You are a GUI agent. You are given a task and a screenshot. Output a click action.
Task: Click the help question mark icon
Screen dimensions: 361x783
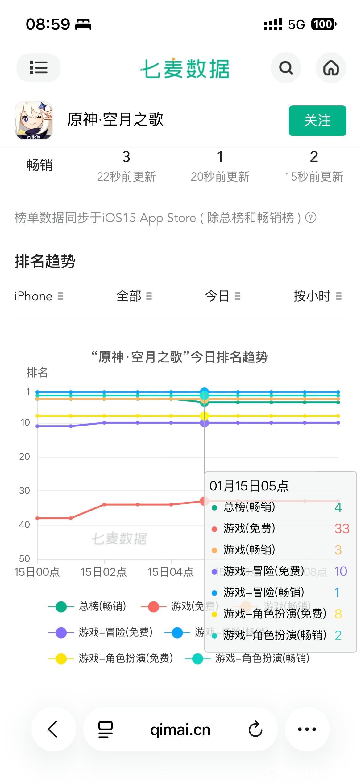point(311,218)
